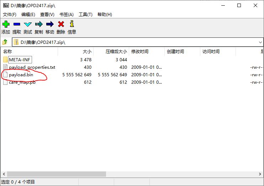264x186 pixels.
Task: Click the blue Extract (提取) icon
Action: pyautogui.click(x=17, y=25)
